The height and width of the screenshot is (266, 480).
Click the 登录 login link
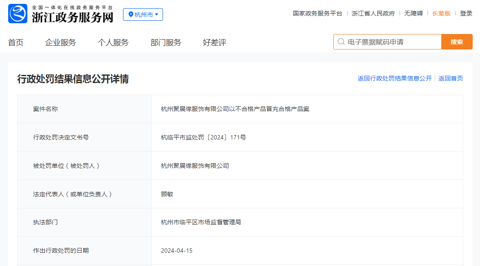[x=466, y=13]
